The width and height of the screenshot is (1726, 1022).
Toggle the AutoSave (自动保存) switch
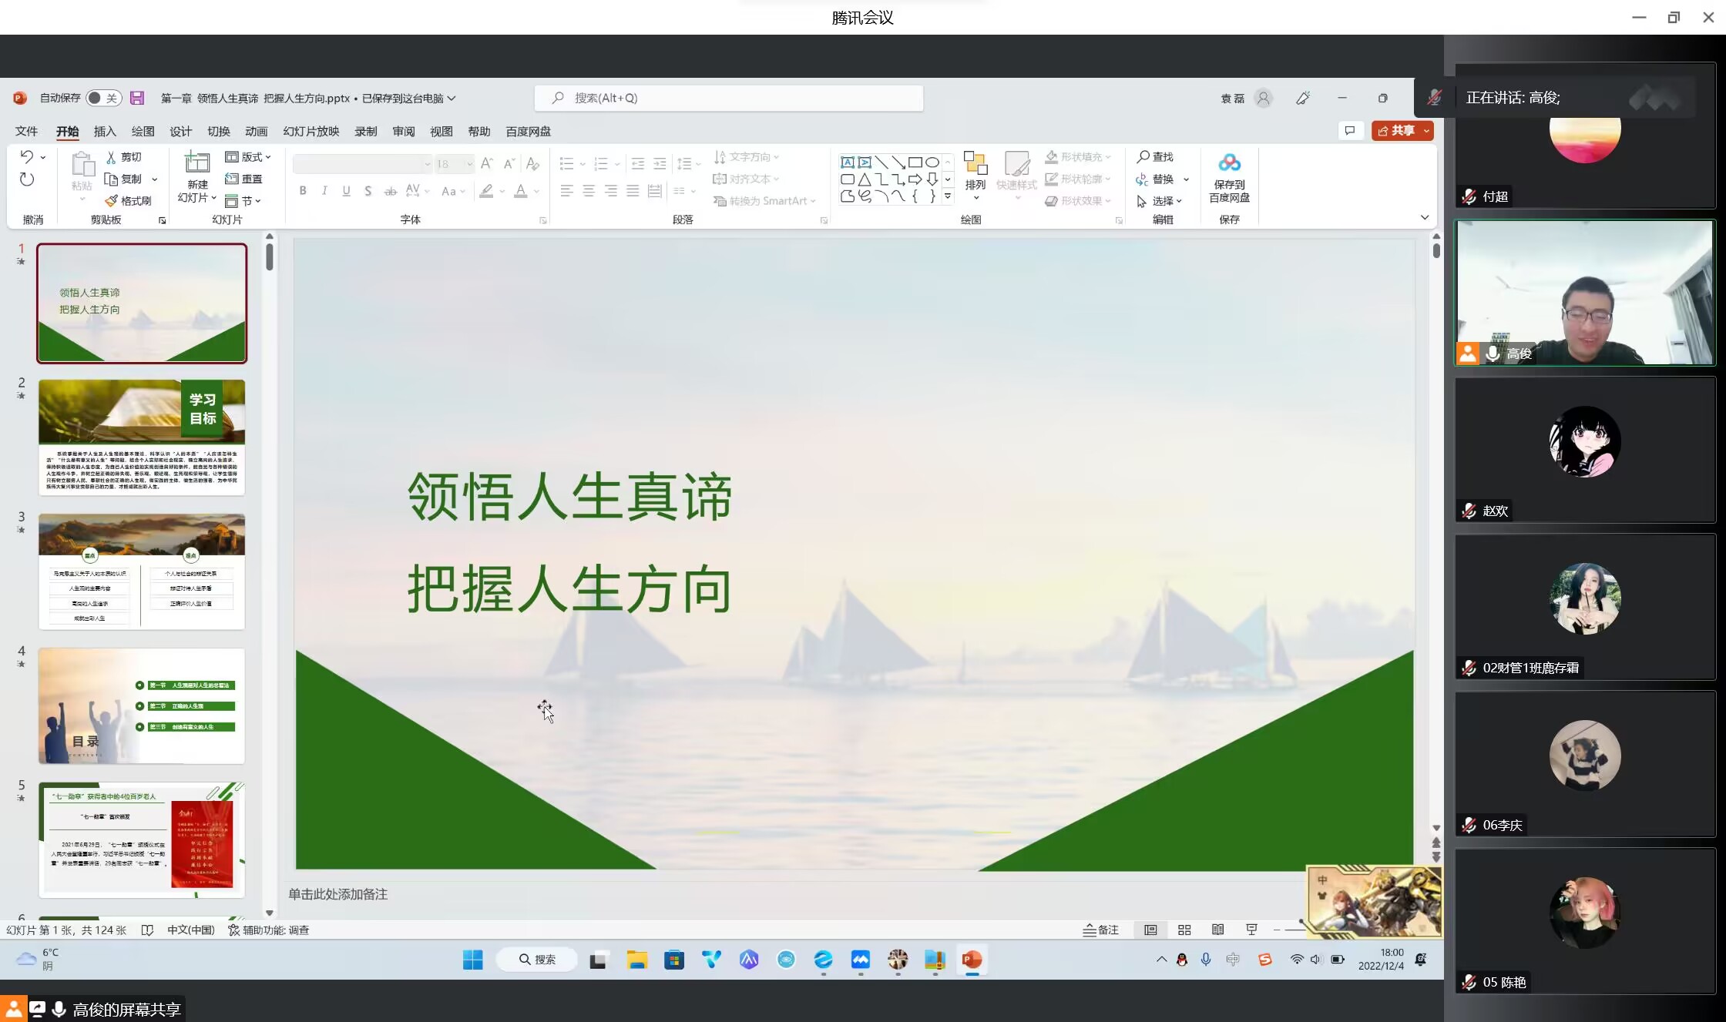pos(103,98)
